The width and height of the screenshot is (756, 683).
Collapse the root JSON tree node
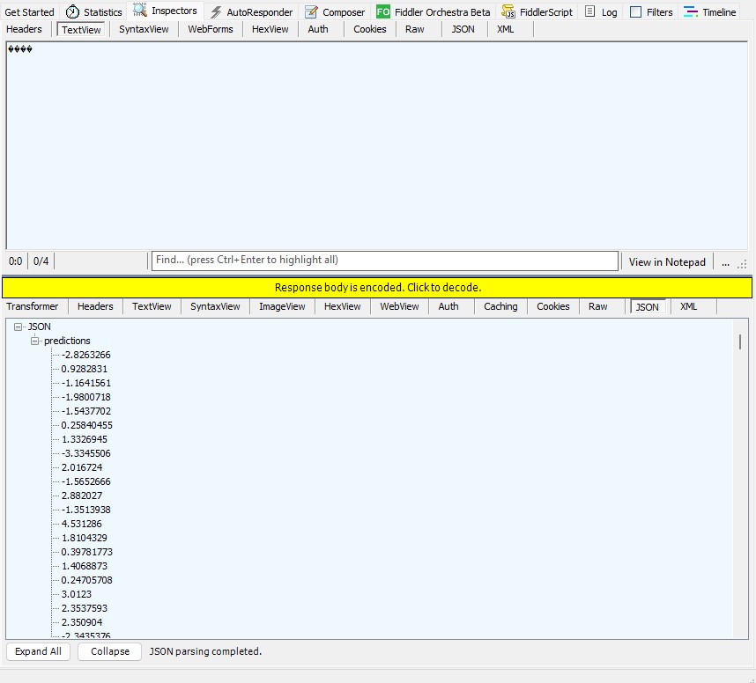(x=19, y=327)
